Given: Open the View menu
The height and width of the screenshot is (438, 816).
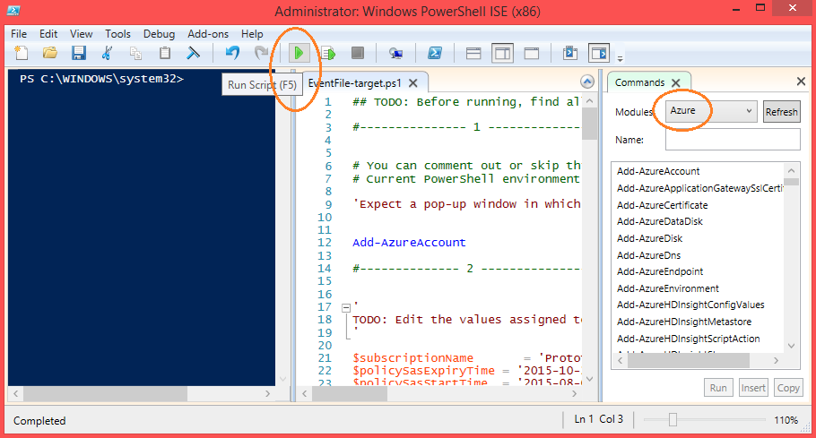Looking at the screenshot, I should pyautogui.click(x=82, y=34).
